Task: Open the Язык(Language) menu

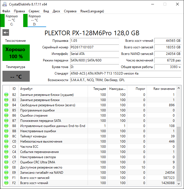Action: point(92,11)
